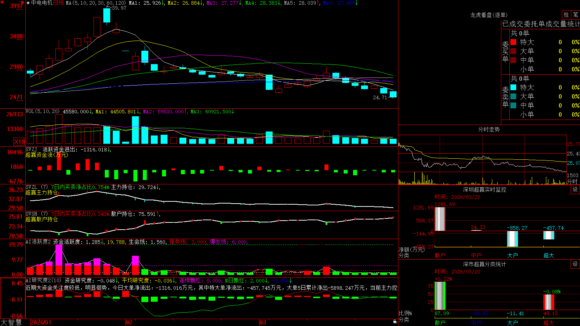Image resolution: width=580 pixels, height=326 pixels.
Task: Click the 柱 button in 龙虎看盘 panel
Action: click(566, 14)
